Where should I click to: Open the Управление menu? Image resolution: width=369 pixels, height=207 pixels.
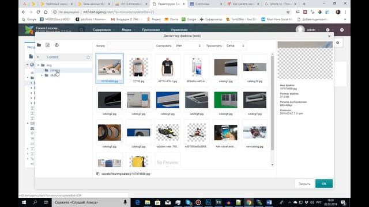[x=180, y=30]
